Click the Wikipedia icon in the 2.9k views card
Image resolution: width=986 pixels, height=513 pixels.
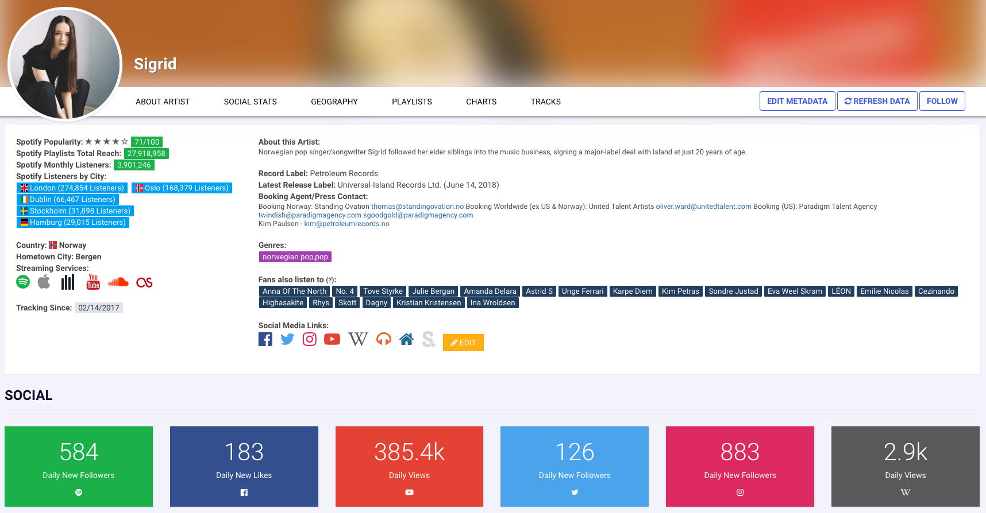coord(906,492)
